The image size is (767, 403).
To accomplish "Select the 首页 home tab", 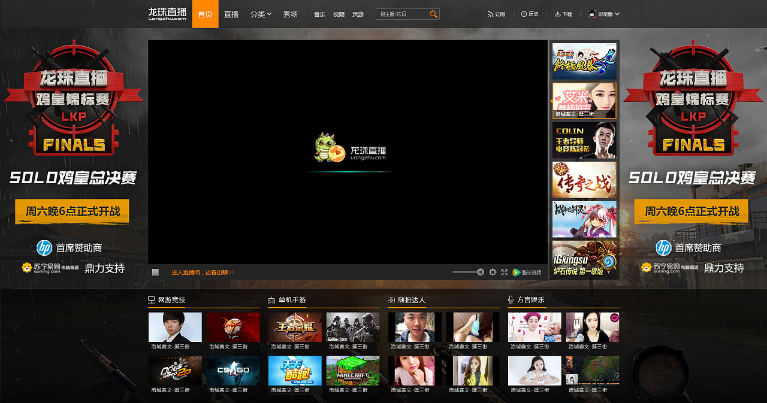I will [205, 14].
